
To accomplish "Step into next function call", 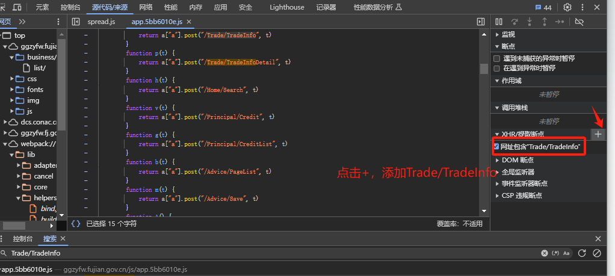I will (530, 22).
